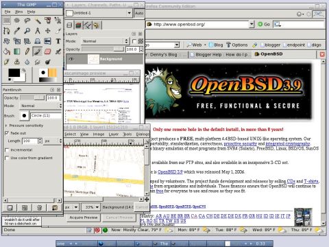Open the Untitled-1 image selector dropdown
This screenshot has width=329, height=247.
point(99,13)
